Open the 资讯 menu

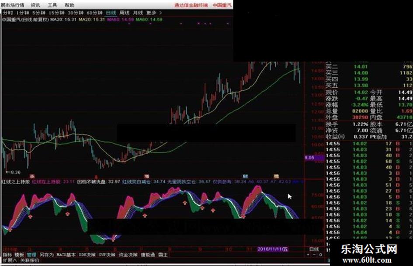click(x=35, y=5)
